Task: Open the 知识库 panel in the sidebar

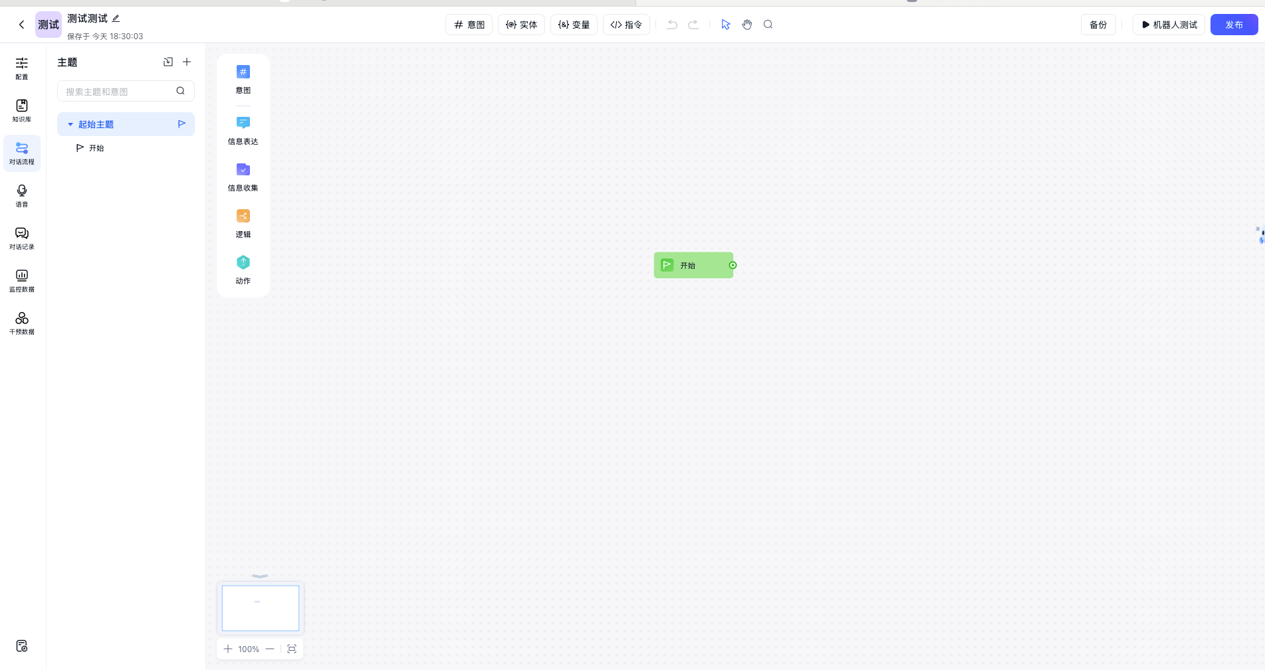Action: coord(22,110)
